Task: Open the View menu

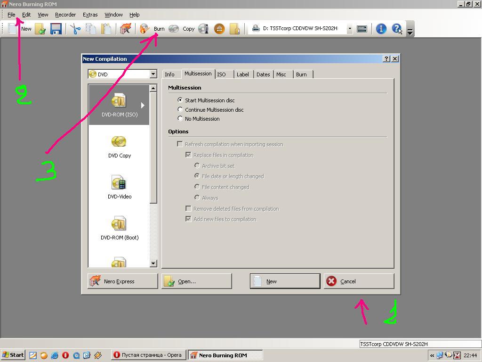Action: pyautogui.click(x=43, y=15)
